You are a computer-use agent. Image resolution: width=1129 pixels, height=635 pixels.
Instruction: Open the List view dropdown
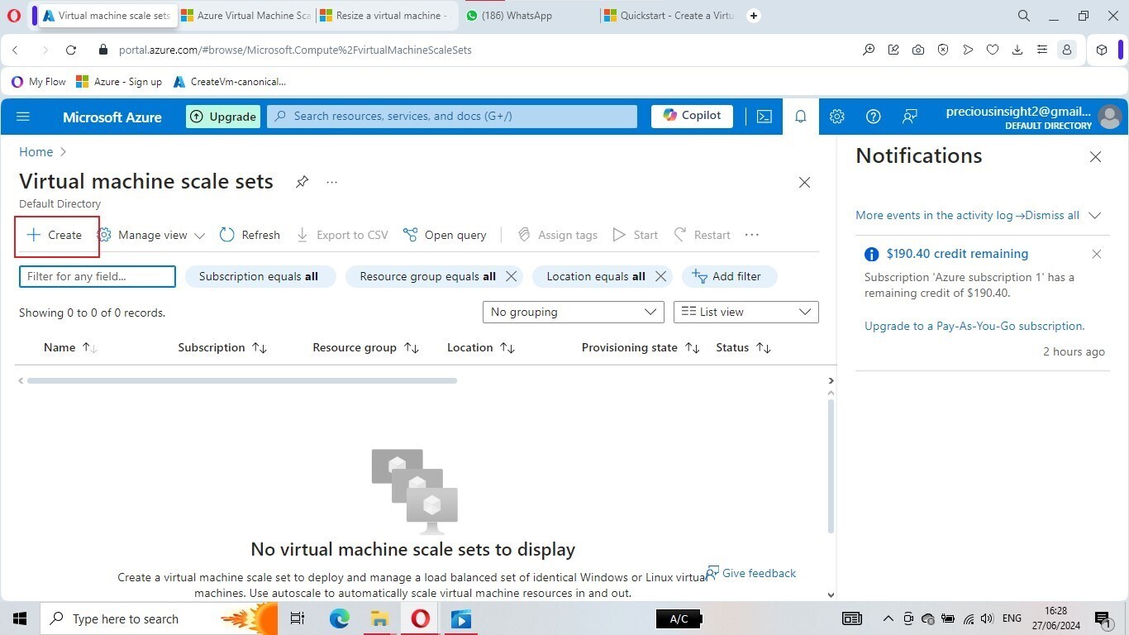pyautogui.click(x=746, y=312)
